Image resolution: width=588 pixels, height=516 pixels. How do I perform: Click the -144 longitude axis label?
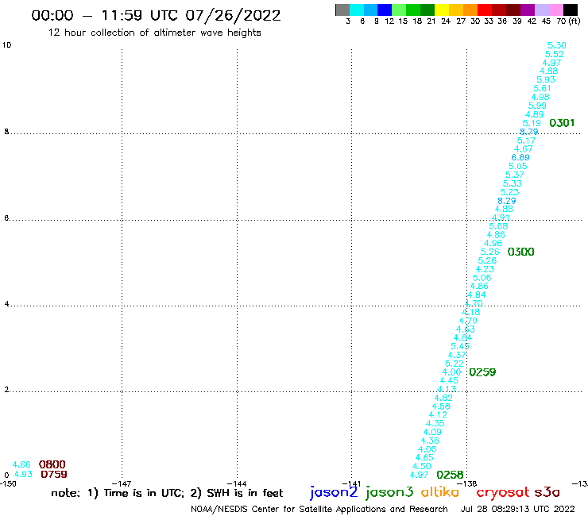[237, 483]
